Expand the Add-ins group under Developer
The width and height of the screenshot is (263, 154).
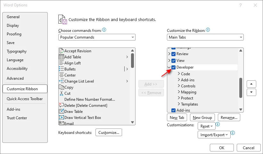(x=179, y=80)
